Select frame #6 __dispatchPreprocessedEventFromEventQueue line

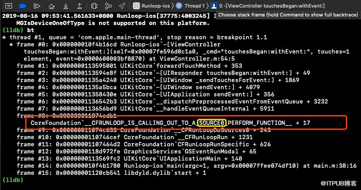coord(172,102)
